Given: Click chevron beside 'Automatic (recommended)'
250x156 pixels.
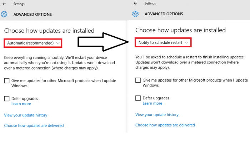Looking at the screenshot, I should pyautogui.click(x=58, y=43).
